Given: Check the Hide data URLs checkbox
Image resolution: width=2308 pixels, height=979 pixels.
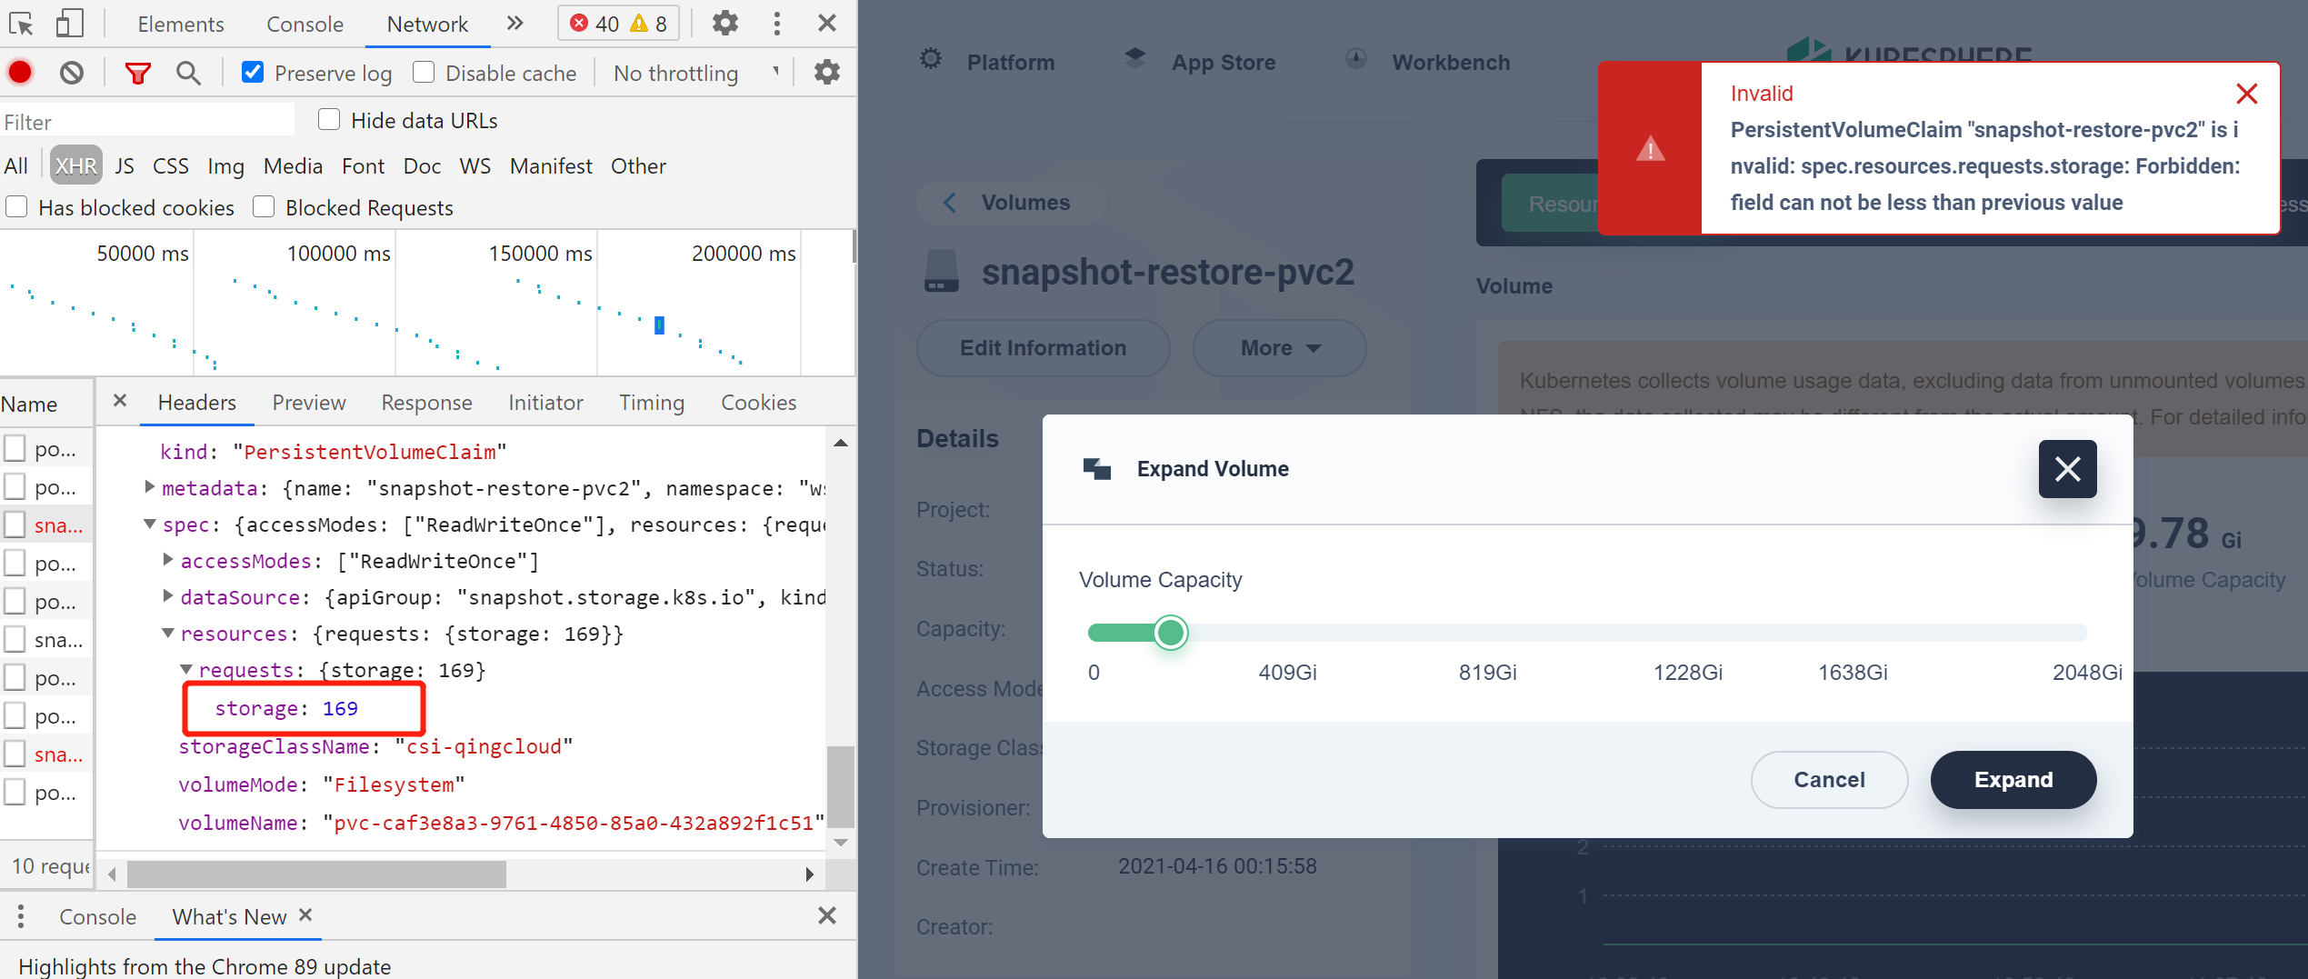Looking at the screenshot, I should point(328,119).
